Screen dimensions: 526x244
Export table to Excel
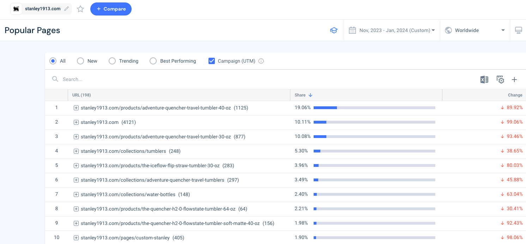tap(484, 80)
